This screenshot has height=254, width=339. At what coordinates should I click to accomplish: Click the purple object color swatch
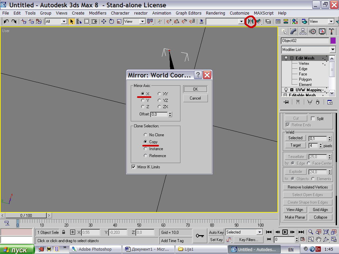coord(333,41)
